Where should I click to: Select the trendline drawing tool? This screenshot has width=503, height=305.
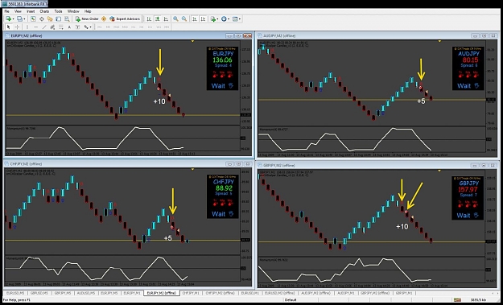pyautogui.click(x=44, y=27)
